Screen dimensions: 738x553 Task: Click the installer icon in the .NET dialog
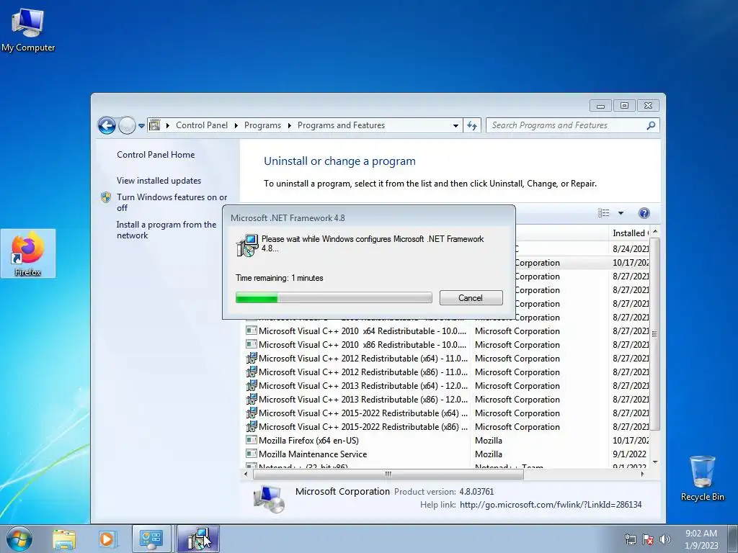click(x=247, y=246)
